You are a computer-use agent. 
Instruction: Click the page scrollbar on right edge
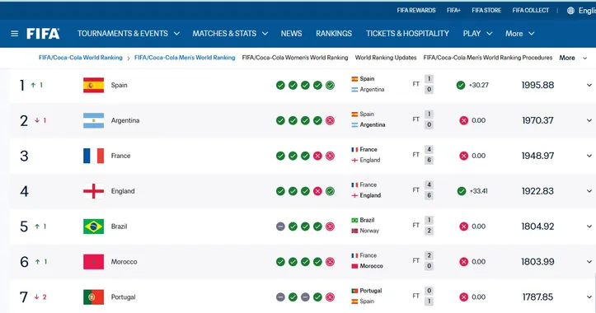pos(594,292)
